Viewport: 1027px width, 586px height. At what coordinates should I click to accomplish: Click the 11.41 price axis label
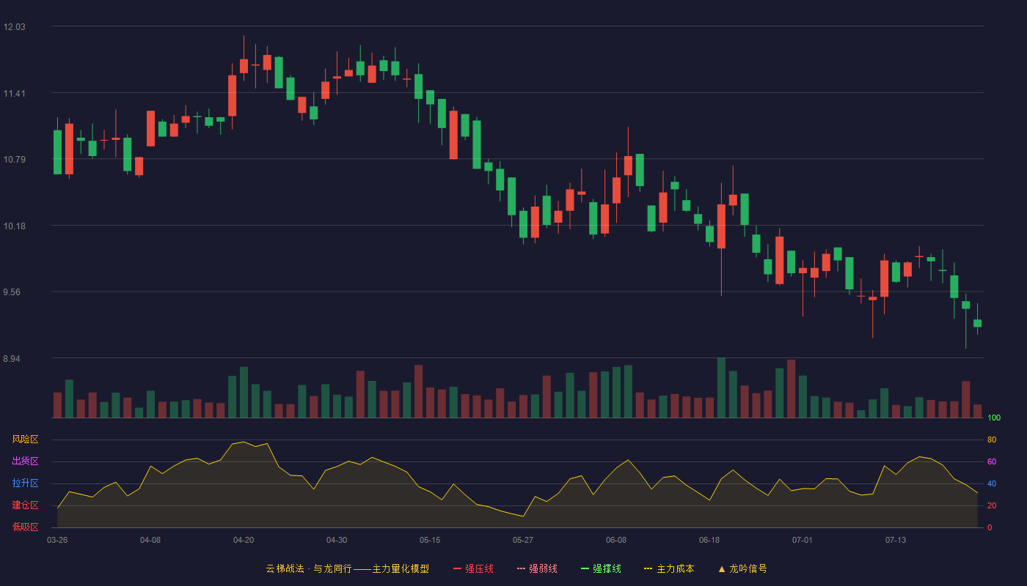(14, 94)
